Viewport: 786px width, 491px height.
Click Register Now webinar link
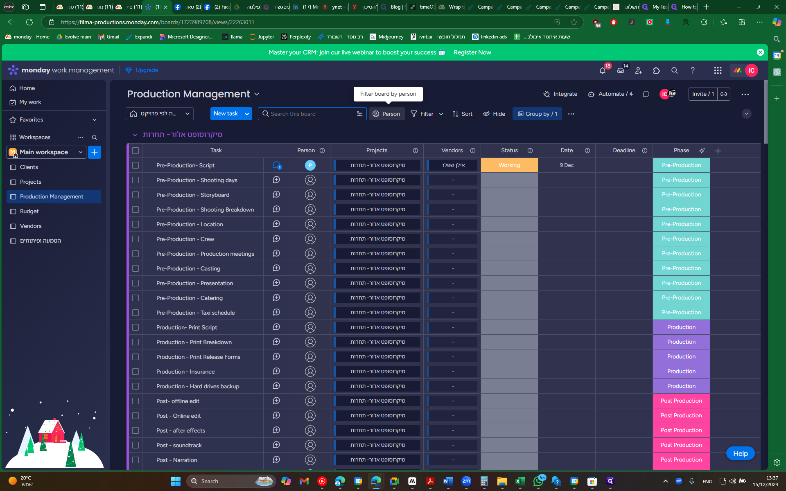tap(472, 52)
